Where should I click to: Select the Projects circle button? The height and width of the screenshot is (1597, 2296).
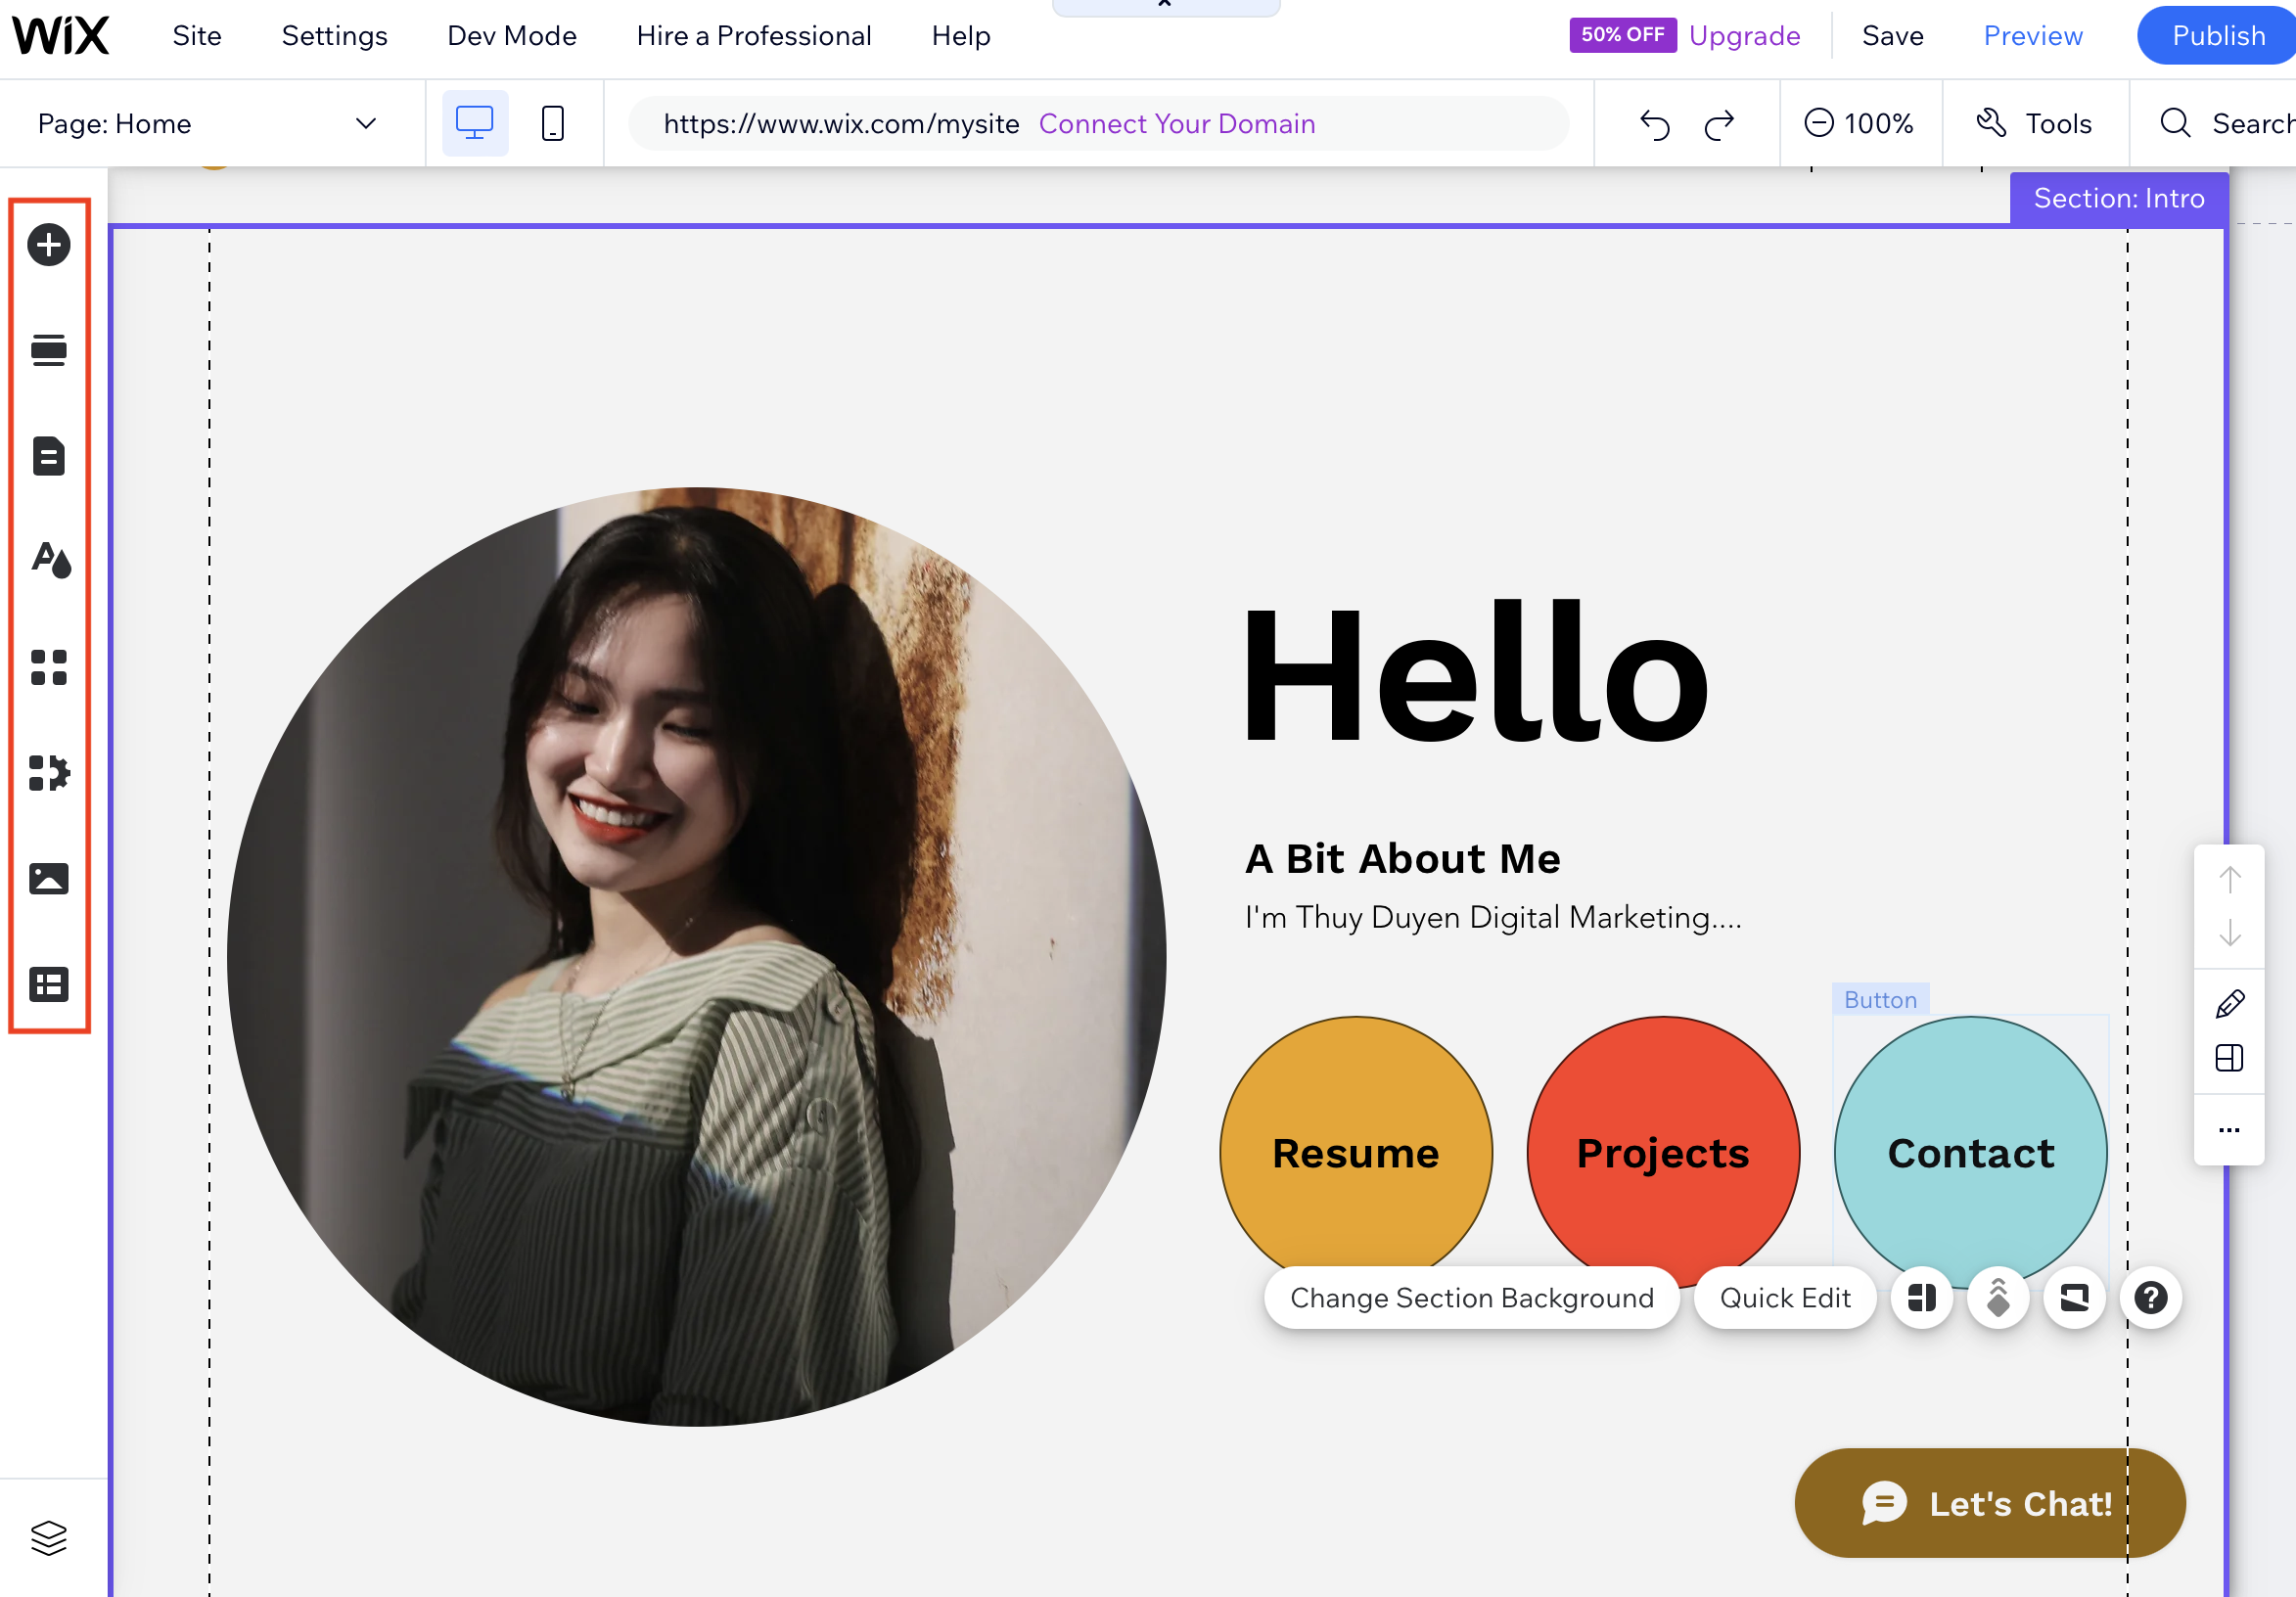(1663, 1153)
